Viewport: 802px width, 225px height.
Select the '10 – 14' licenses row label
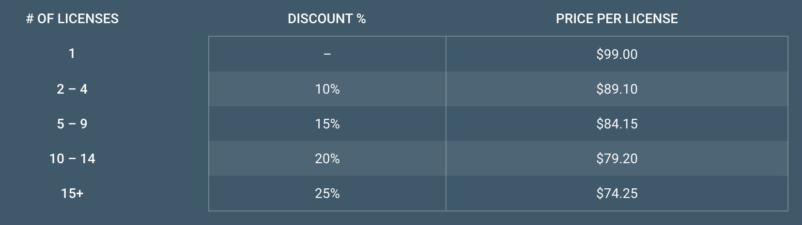tap(72, 158)
